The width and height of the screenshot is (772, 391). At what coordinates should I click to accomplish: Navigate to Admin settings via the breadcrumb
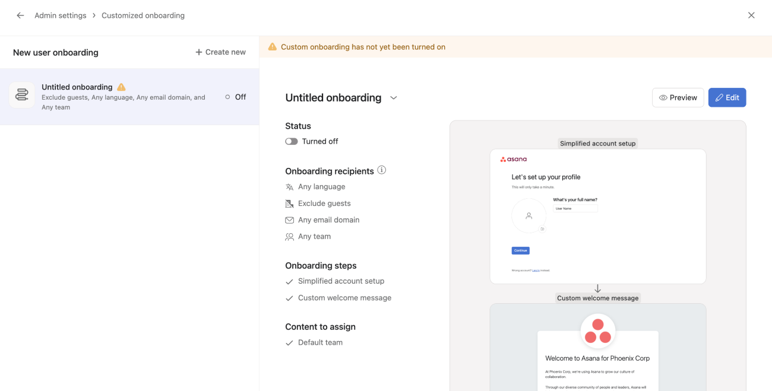tap(60, 15)
